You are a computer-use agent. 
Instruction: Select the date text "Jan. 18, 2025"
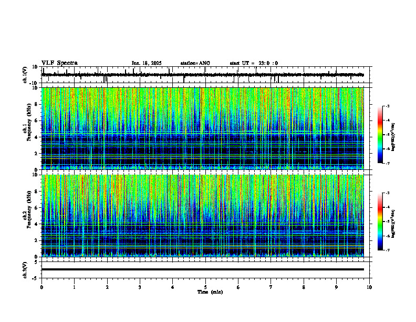(x=147, y=63)
